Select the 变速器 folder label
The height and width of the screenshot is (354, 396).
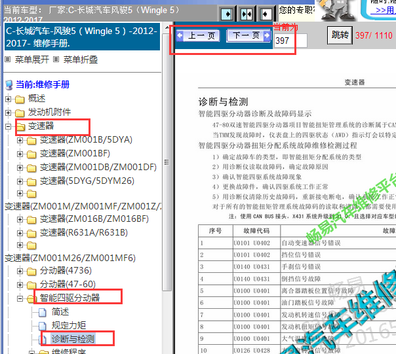[x=41, y=126]
